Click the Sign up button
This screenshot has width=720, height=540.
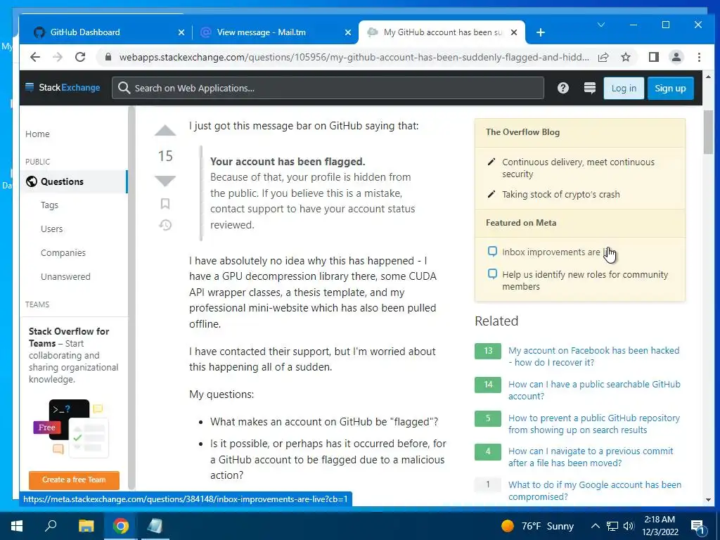coord(670,88)
